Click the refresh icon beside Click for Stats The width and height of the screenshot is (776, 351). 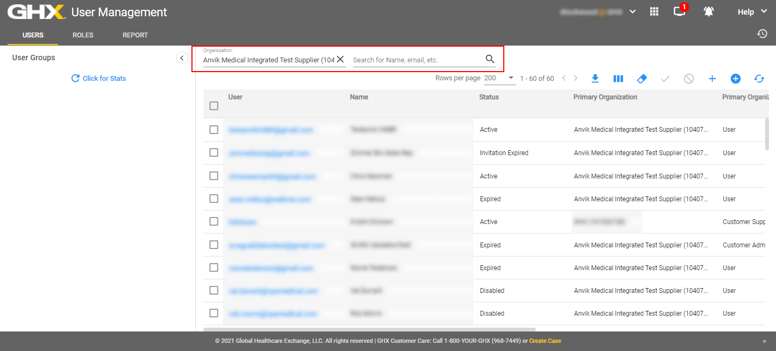(75, 78)
